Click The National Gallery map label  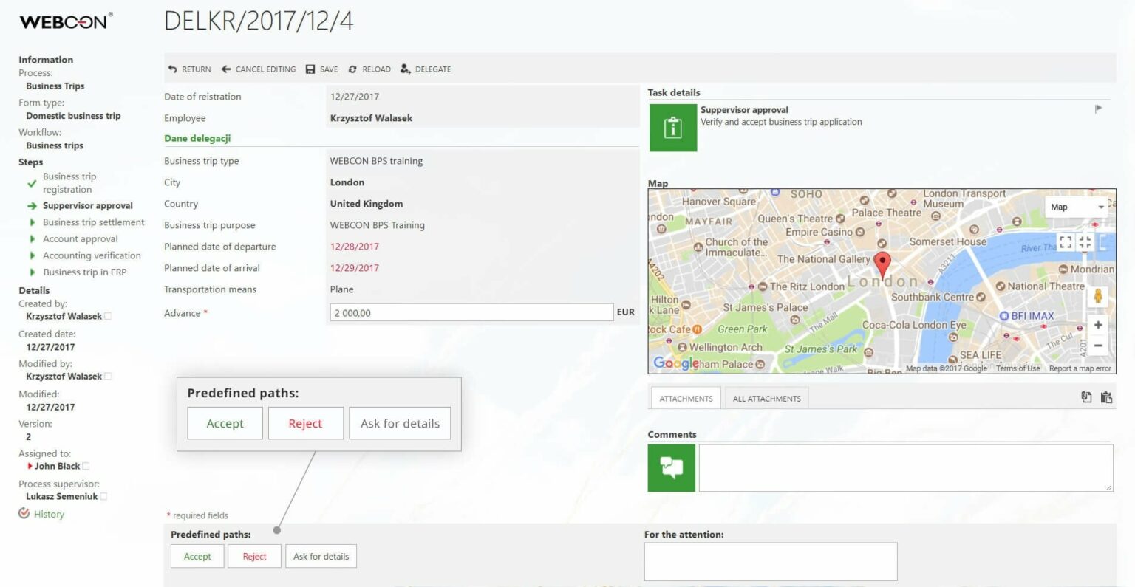(x=824, y=259)
